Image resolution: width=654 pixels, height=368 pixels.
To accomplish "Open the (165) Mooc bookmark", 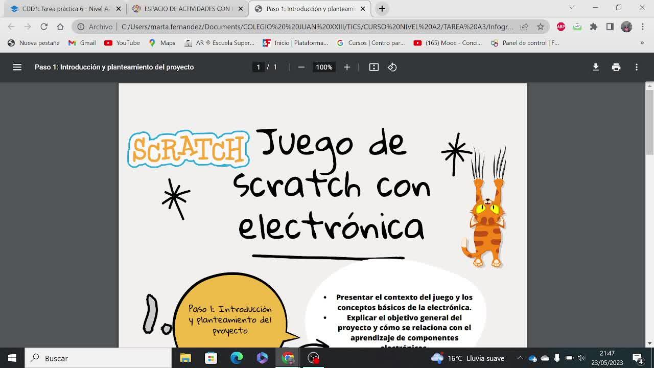I will pos(448,43).
